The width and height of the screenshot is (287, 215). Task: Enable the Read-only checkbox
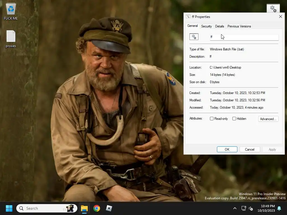pyautogui.click(x=212, y=119)
